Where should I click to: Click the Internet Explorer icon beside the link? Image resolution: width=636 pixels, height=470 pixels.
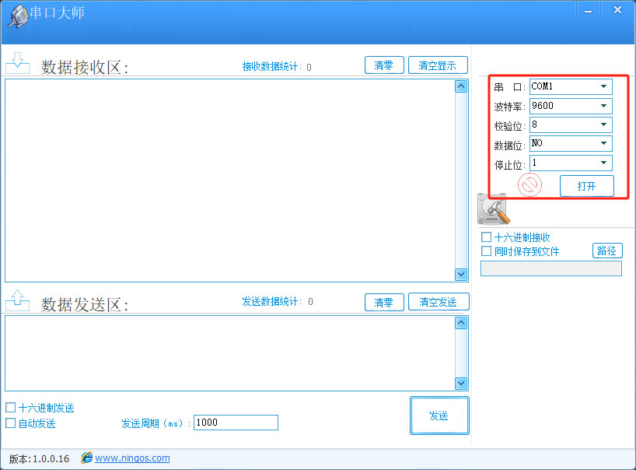click(x=86, y=458)
